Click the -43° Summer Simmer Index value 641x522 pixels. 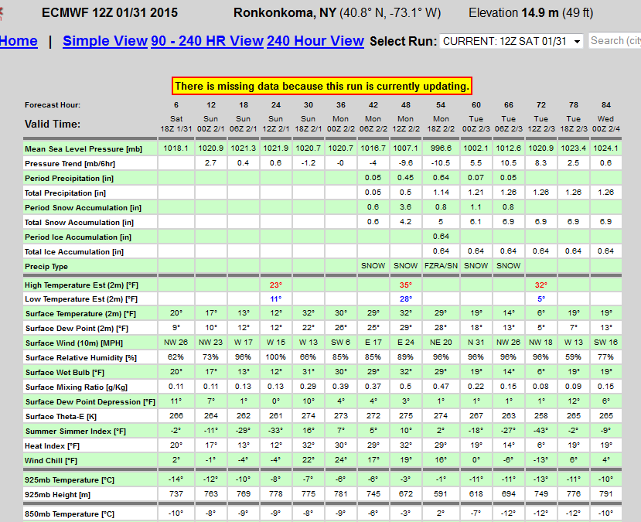(x=540, y=431)
